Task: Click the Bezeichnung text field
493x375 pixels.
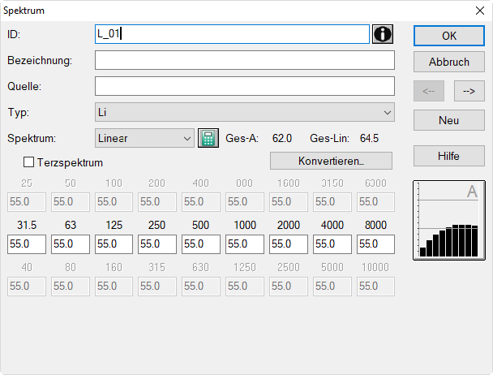Action: click(x=245, y=60)
